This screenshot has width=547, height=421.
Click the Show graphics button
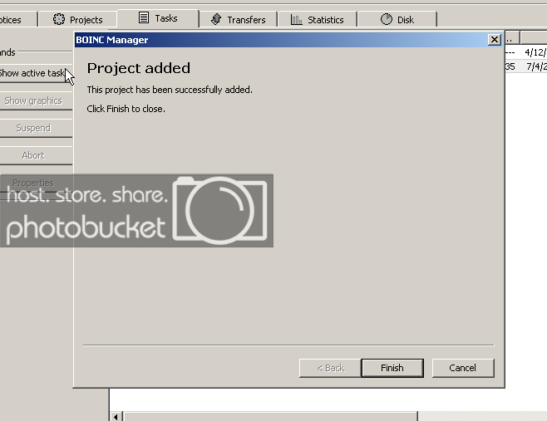pyautogui.click(x=33, y=100)
